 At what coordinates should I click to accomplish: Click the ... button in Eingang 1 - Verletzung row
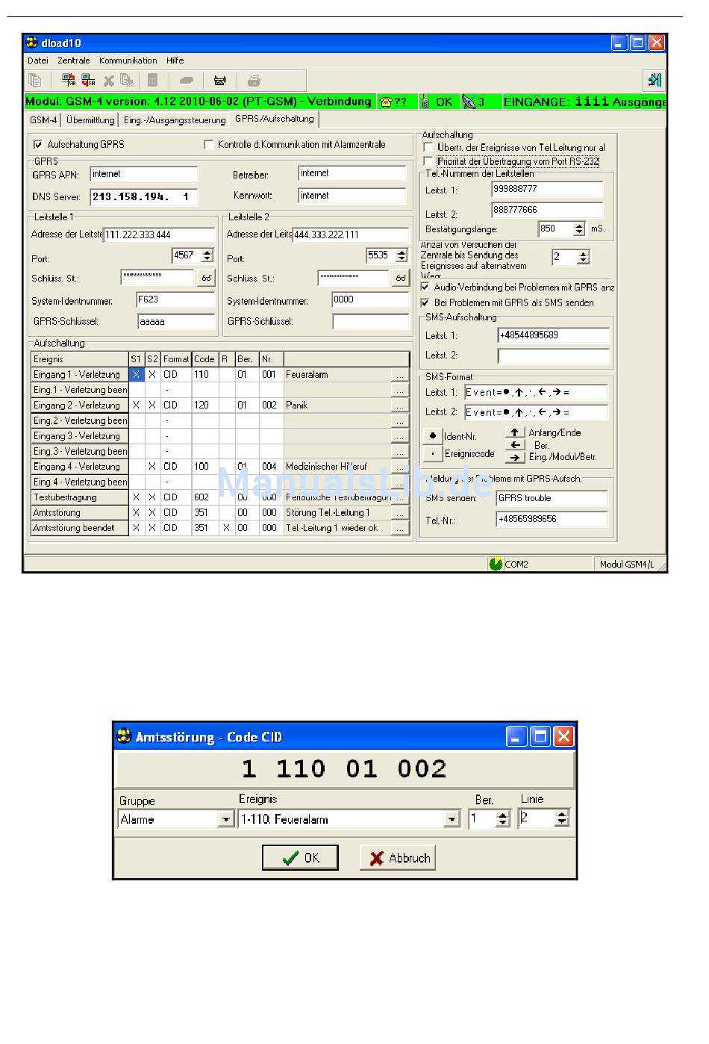401,375
